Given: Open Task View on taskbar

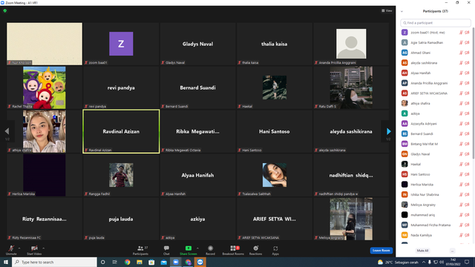Looking at the screenshot, I should pos(115,262).
